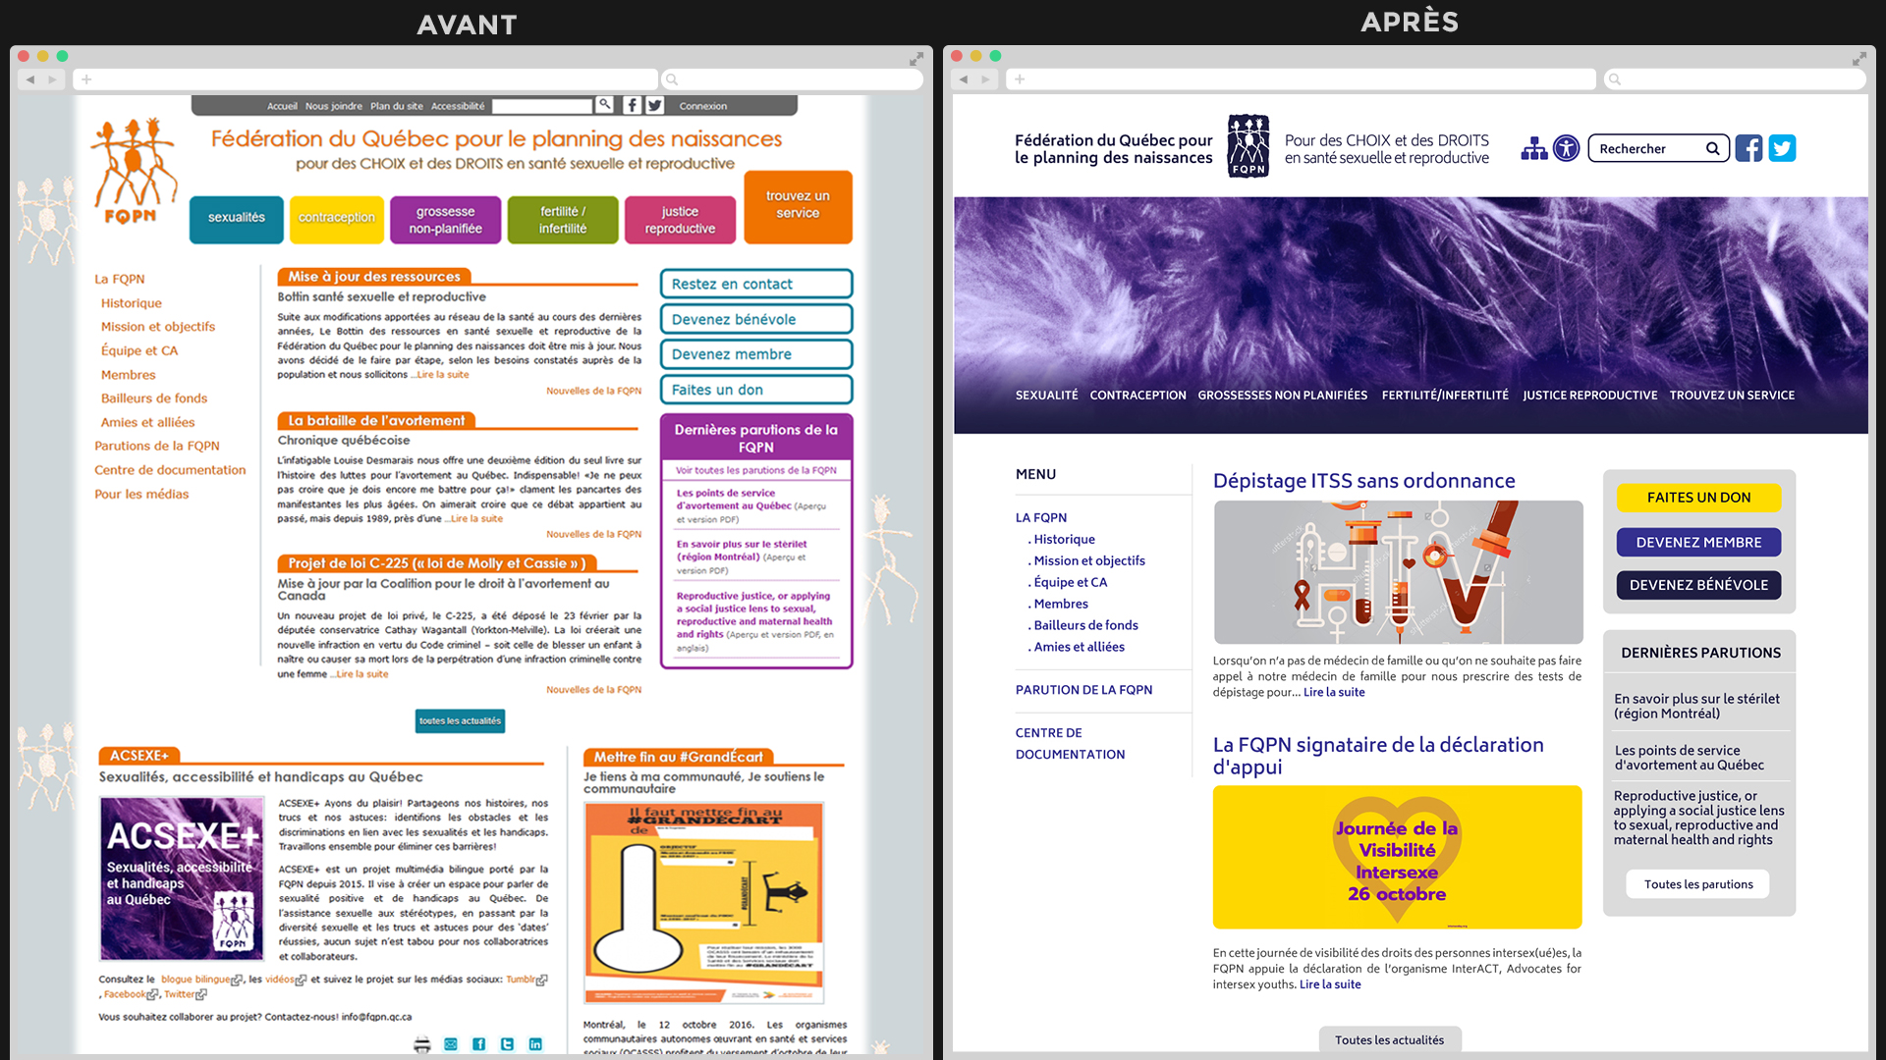Select grossesse non-planifiée tab
This screenshot has height=1060, width=1886.
coord(446,219)
